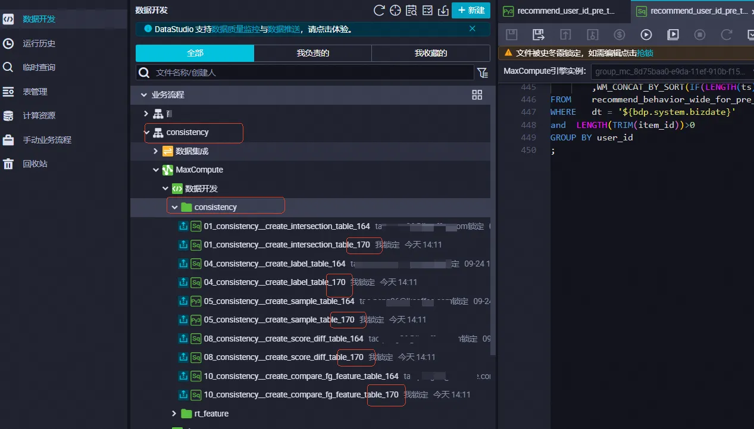
Task: Open 运行历史 in the sidebar
Action: tap(39, 43)
